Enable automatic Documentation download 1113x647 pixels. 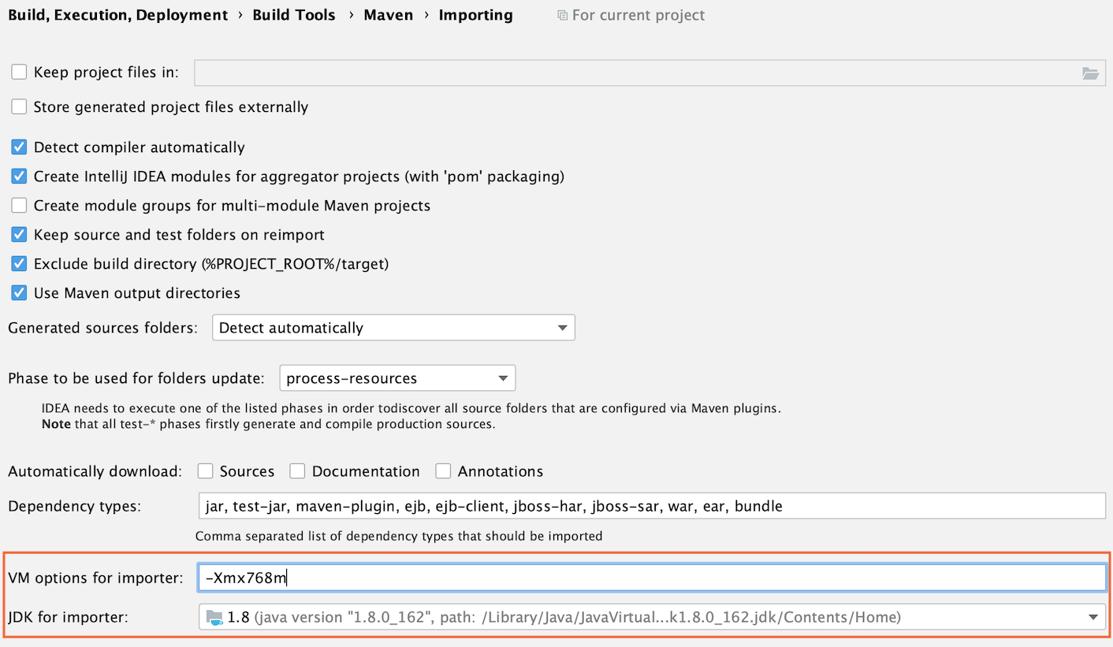point(297,470)
